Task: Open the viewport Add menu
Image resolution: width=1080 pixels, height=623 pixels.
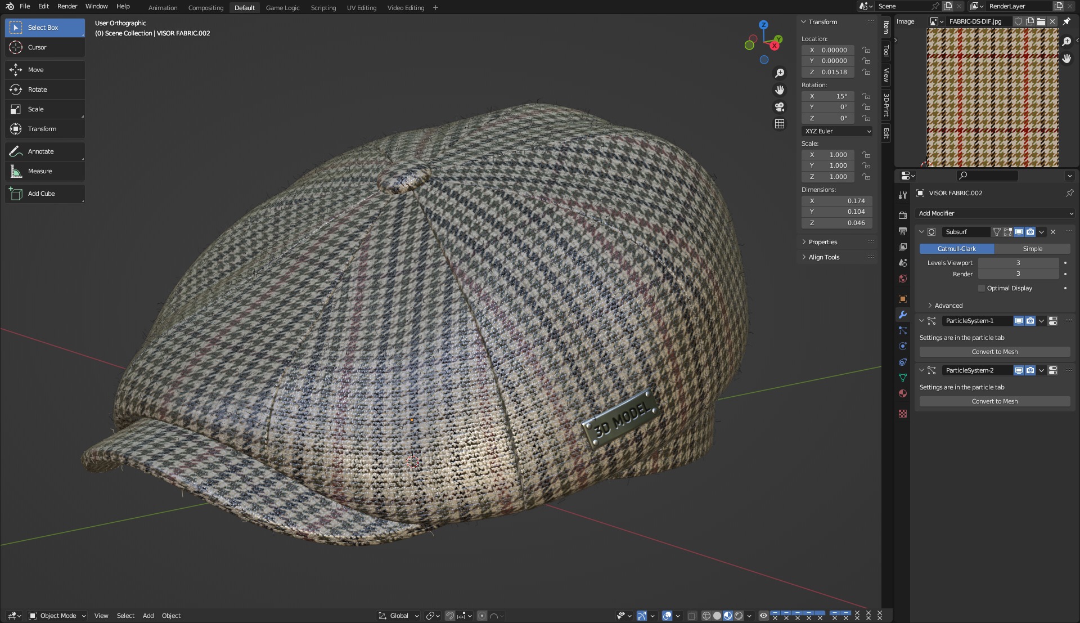Action: click(x=148, y=616)
